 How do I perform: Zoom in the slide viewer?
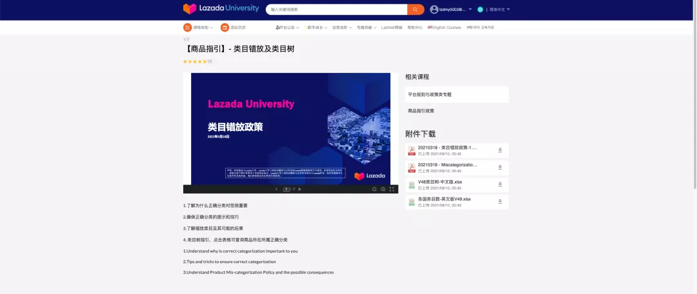click(x=383, y=189)
